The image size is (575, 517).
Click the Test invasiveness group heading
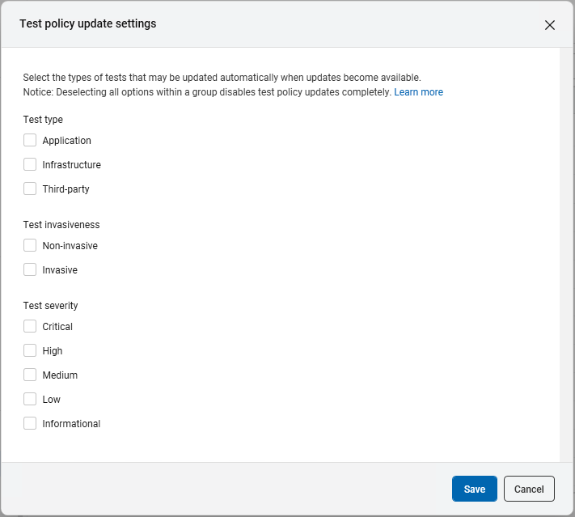pyautogui.click(x=61, y=225)
